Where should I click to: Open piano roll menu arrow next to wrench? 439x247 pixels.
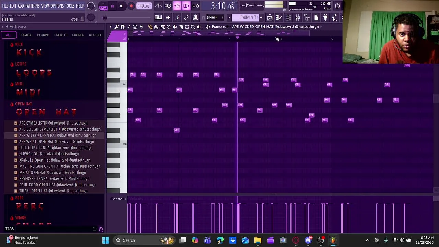click(x=110, y=27)
